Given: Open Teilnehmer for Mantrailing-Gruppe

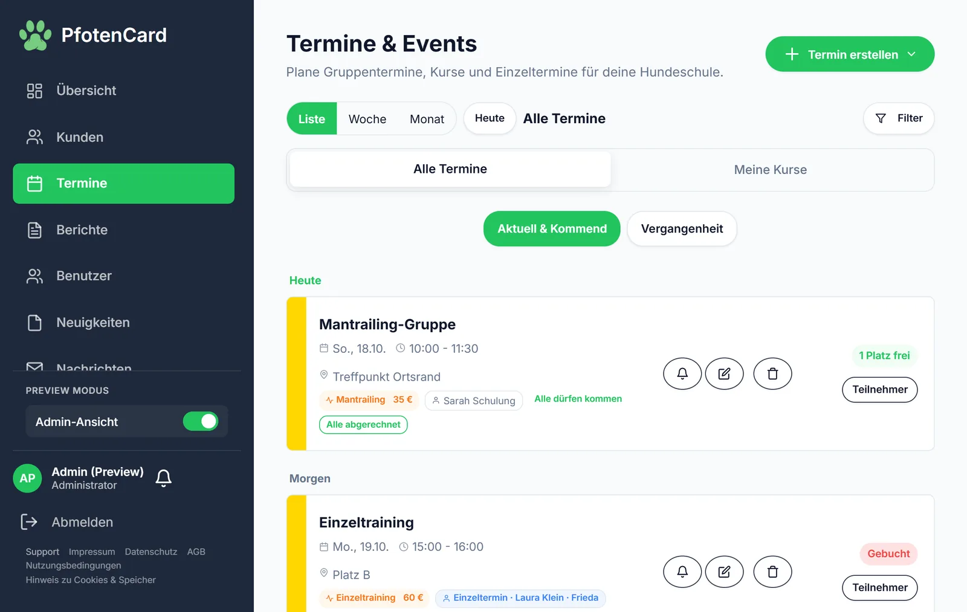Looking at the screenshot, I should click(880, 390).
